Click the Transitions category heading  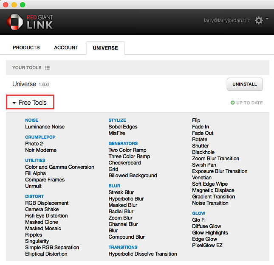[x=123, y=247]
